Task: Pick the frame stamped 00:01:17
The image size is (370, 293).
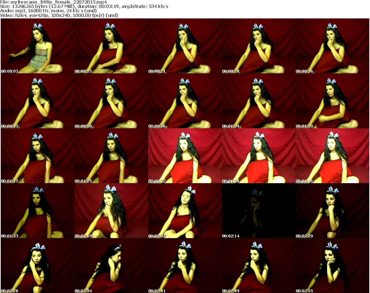Action: tap(38, 156)
